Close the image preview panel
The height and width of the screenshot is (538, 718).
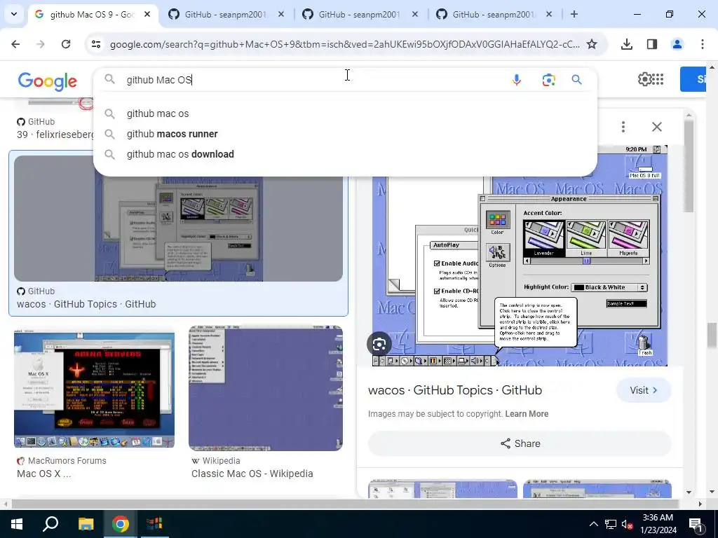(x=656, y=127)
